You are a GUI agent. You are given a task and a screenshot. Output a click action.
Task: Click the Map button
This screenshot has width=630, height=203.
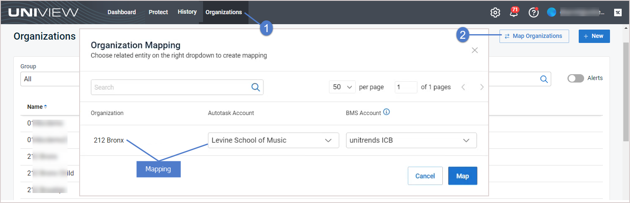click(x=463, y=176)
